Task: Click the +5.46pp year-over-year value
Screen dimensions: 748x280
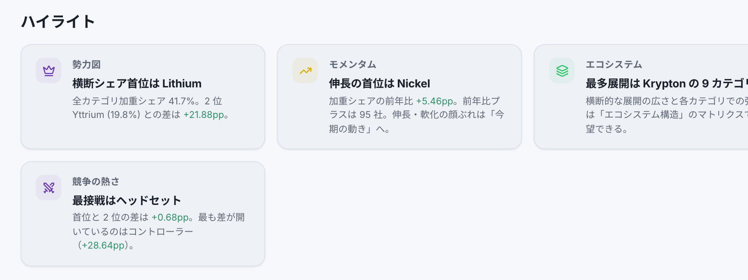Action: (434, 101)
